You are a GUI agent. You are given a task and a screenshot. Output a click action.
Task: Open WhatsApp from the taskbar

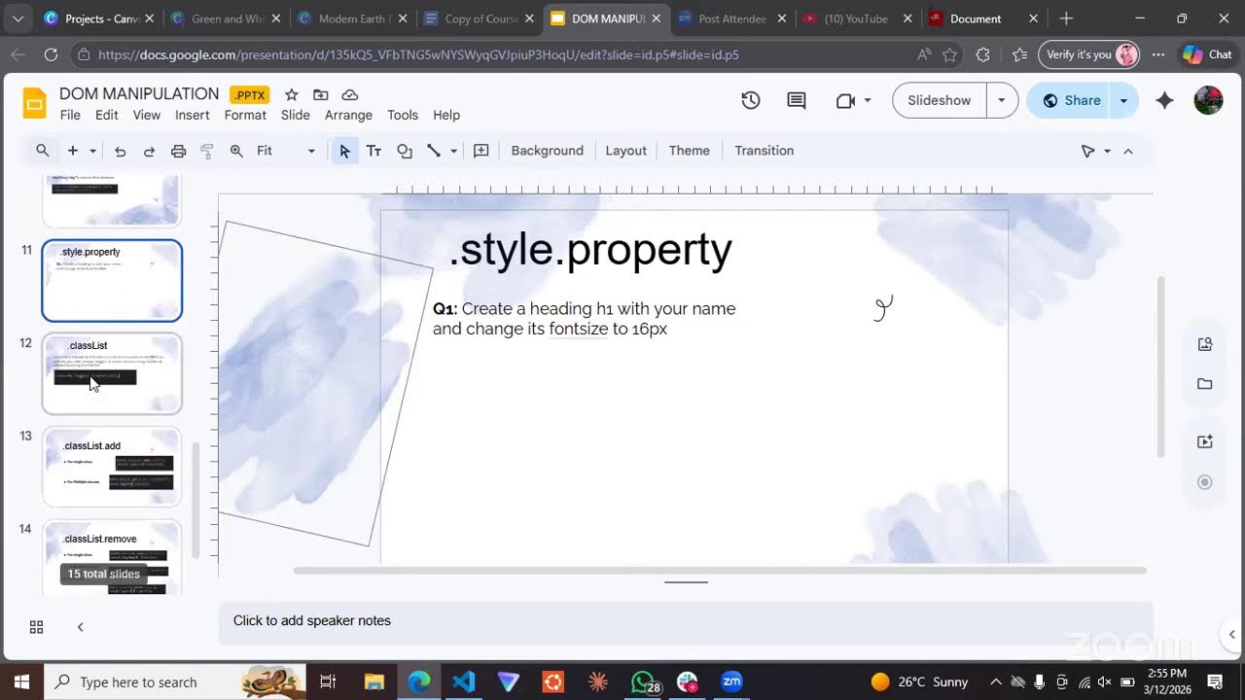pos(643,682)
